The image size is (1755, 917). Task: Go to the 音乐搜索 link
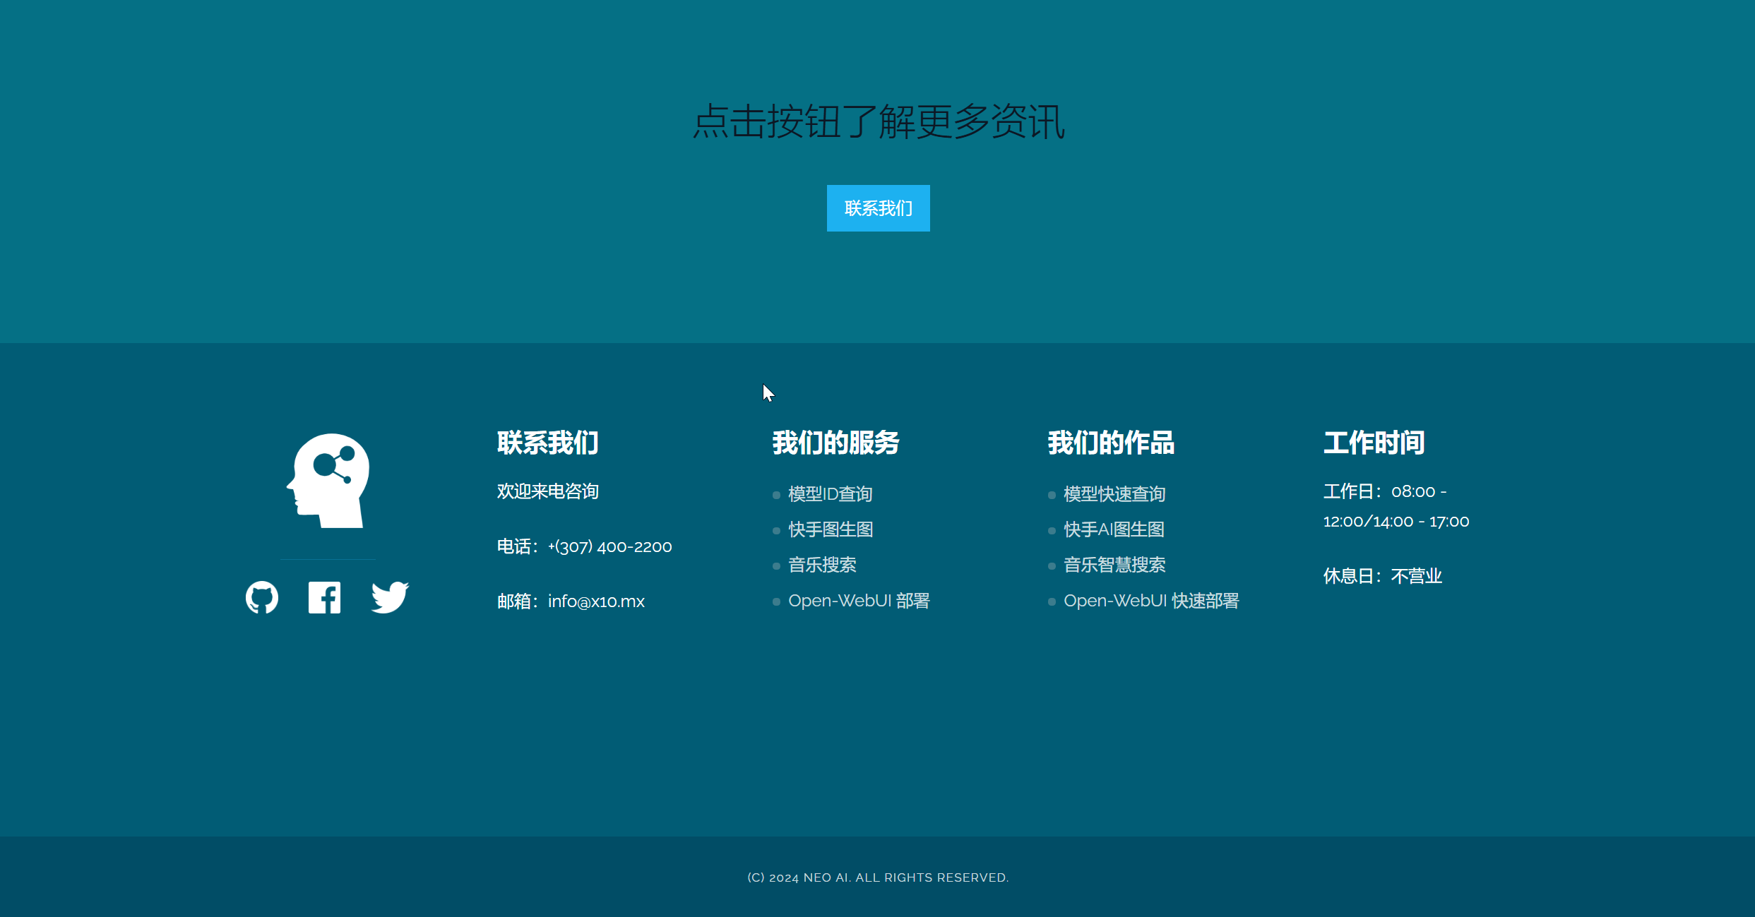[x=822, y=565]
